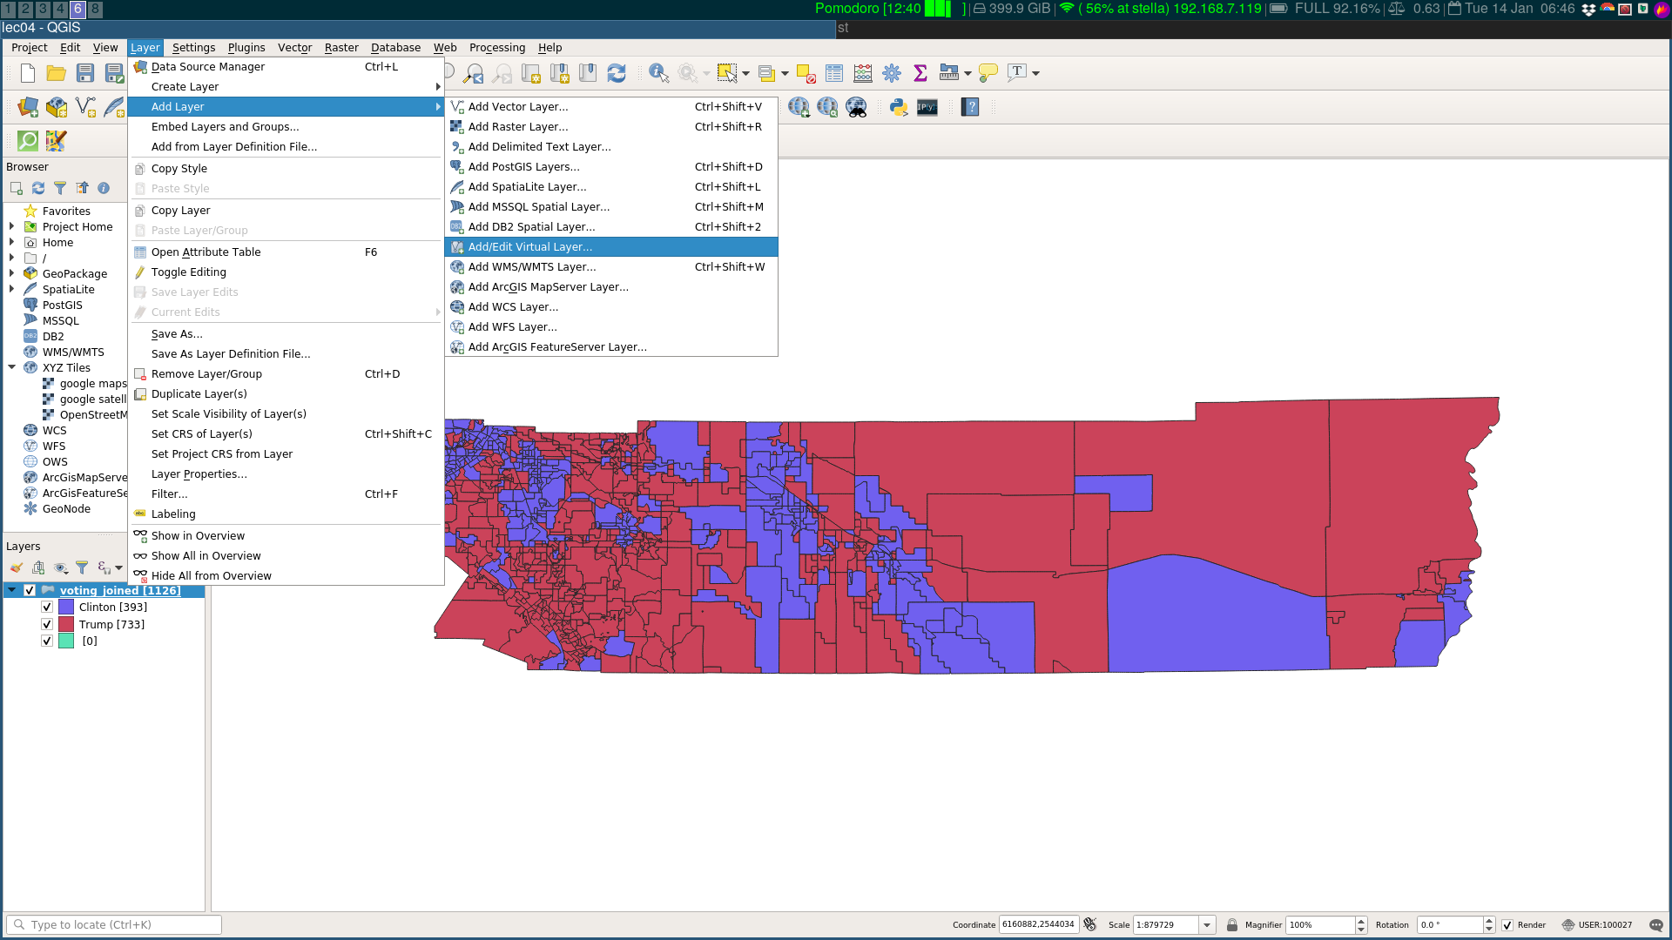Image resolution: width=1672 pixels, height=940 pixels.
Task: Click the Save Project icon
Action: pos(85,74)
